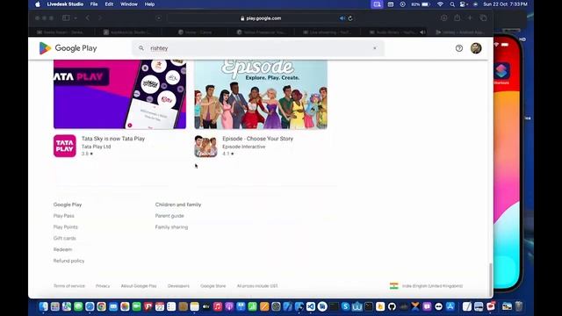Toggle the Safari sidebar
The width and height of the screenshot is (562, 316).
(66, 18)
